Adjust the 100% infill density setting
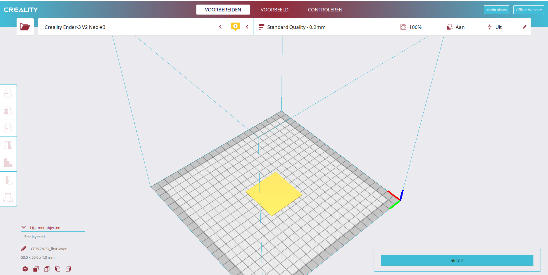The width and height of the screenshot is (548, 275). 411,27
